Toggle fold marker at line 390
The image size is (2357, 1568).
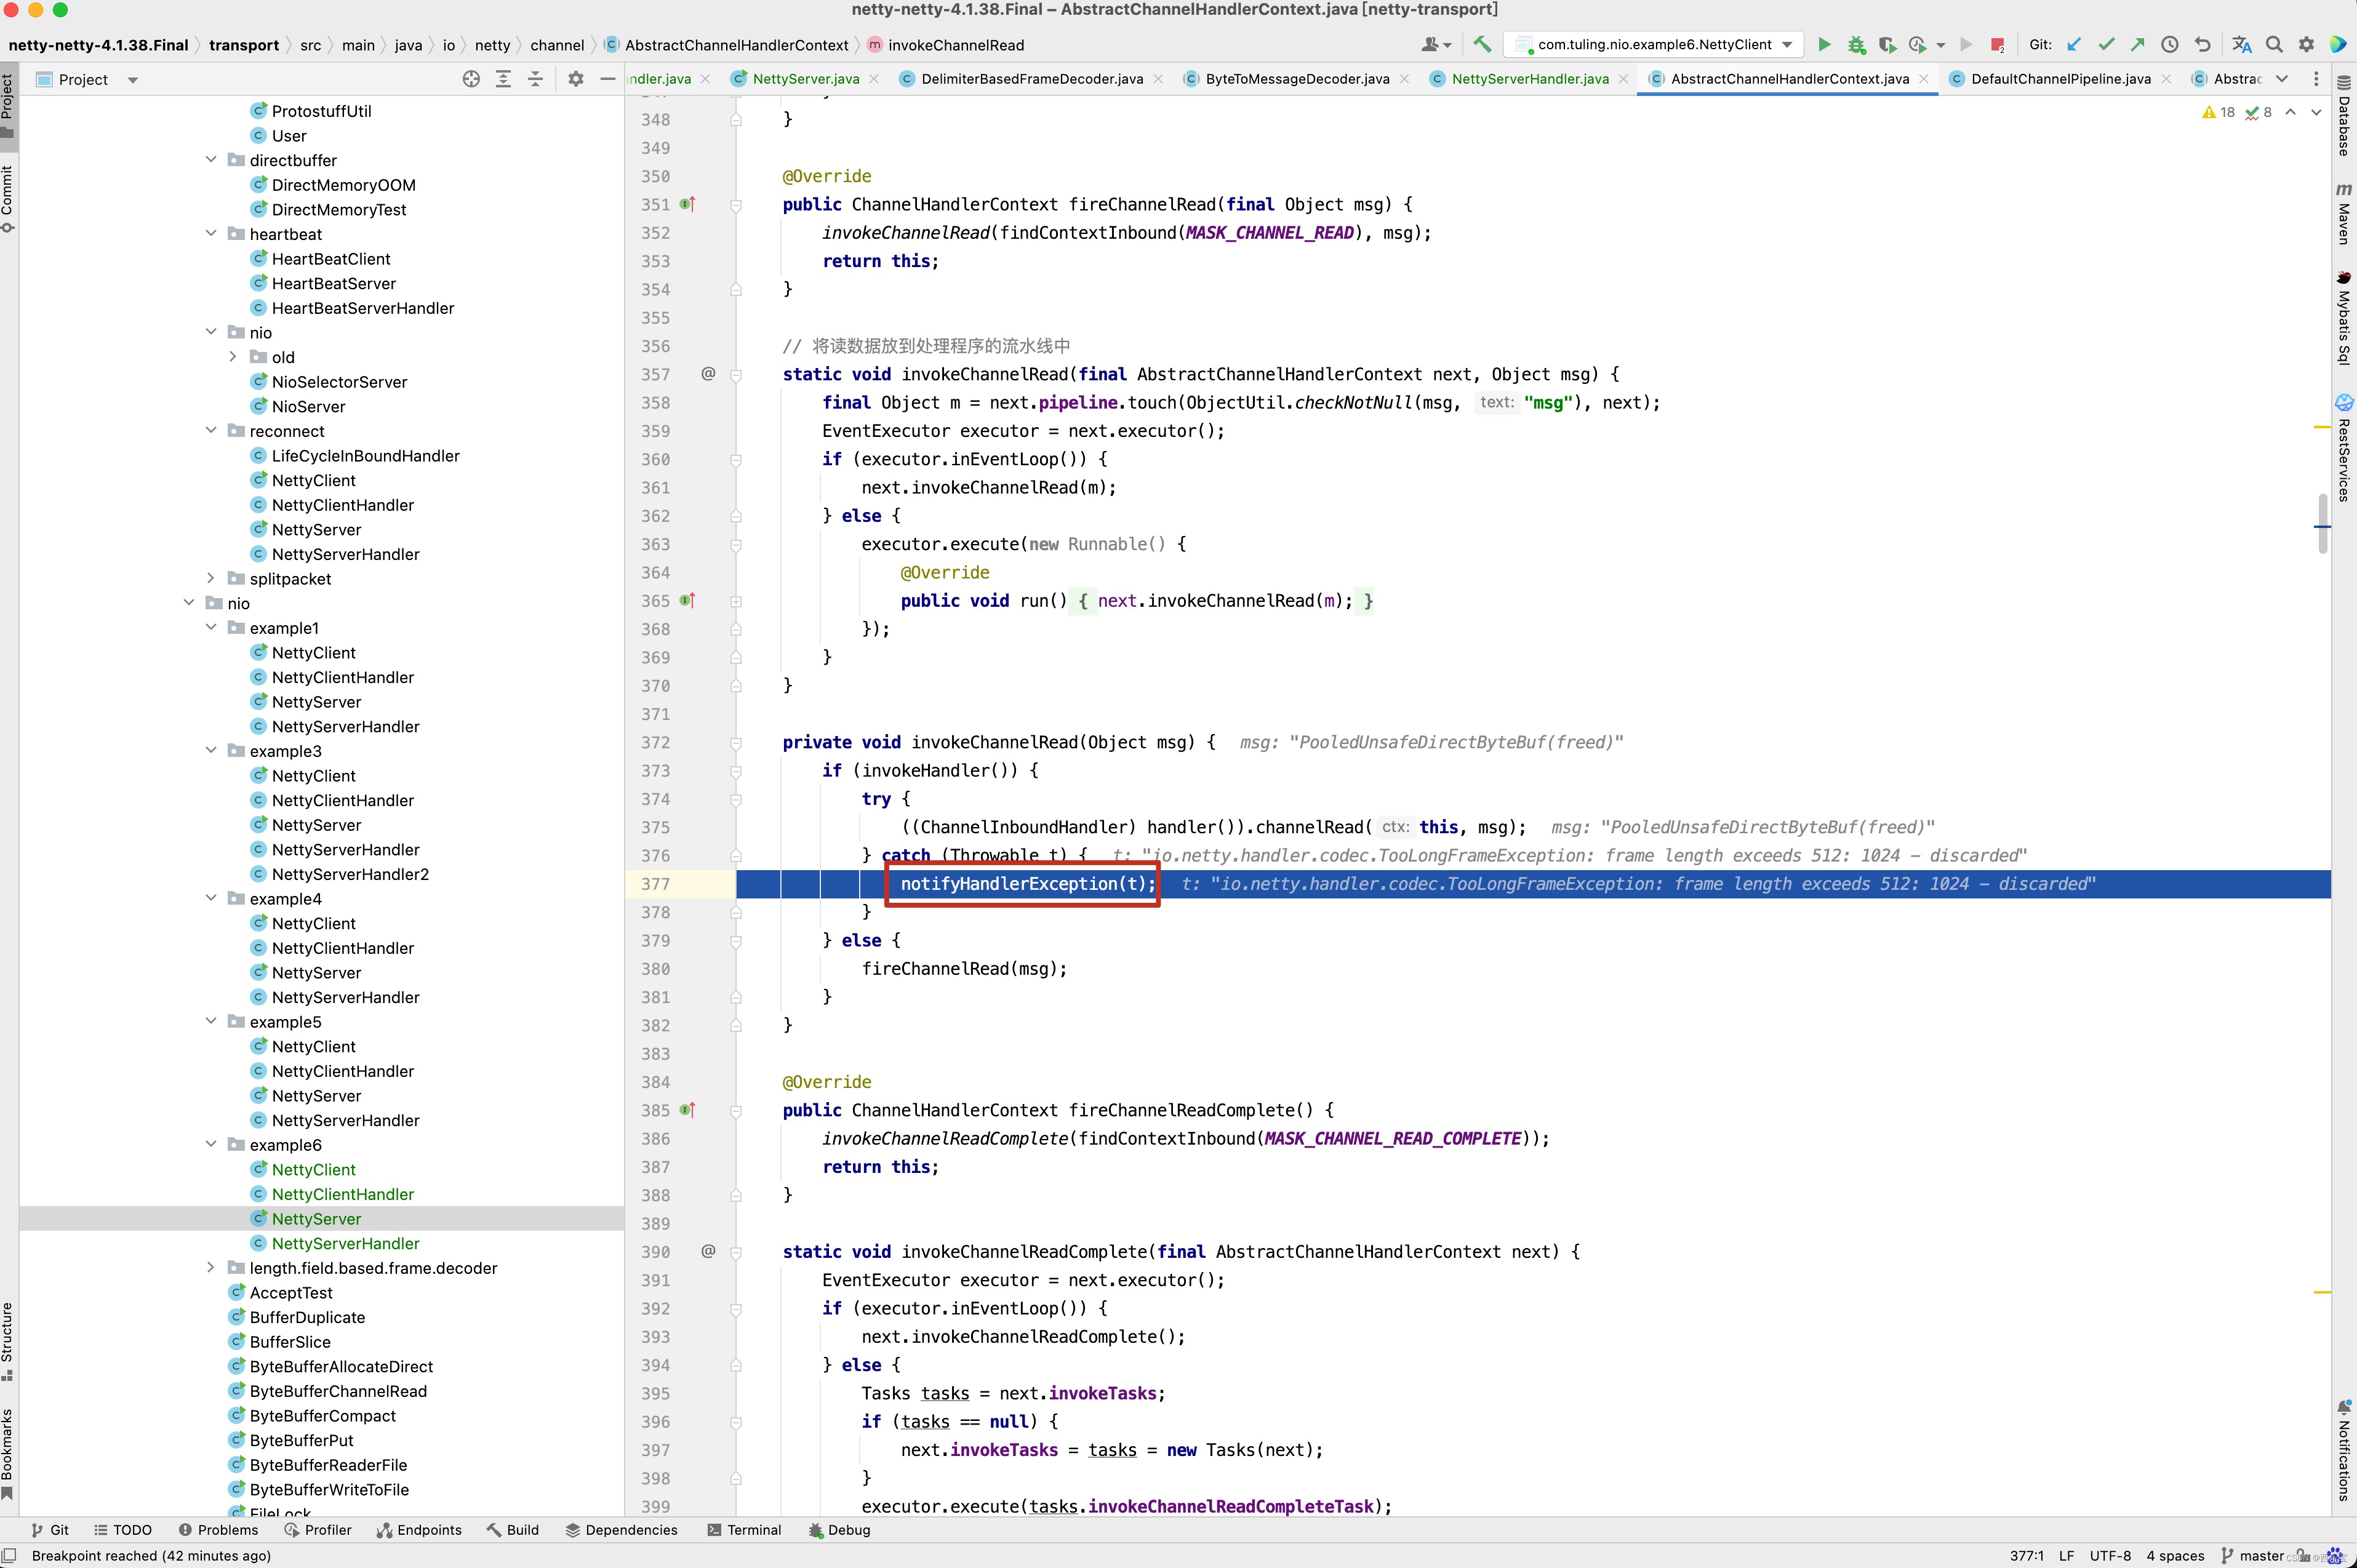coord(736,1252)
